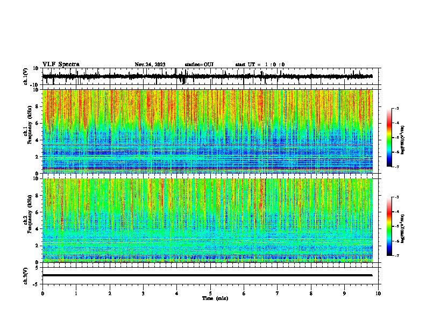This screenshot has height=329, width=426.
Task: Click the "-7" label on ch.2 color bar
Action: (x=397, y=255)
